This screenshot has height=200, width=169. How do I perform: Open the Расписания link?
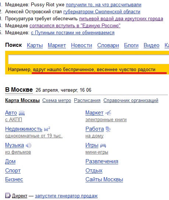click(x=87, y=101)
